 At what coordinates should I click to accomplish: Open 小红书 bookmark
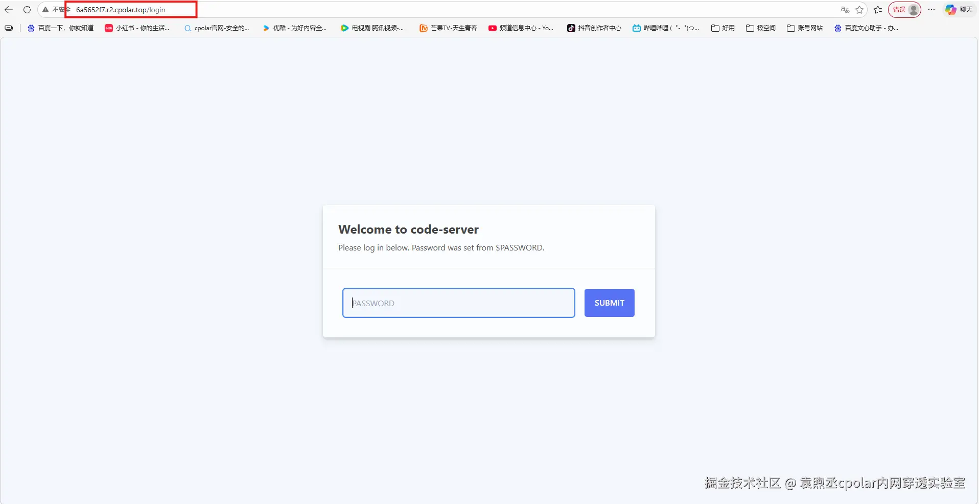(137, 28)
